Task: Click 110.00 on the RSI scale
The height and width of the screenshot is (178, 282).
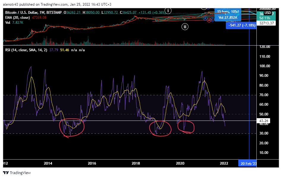Action: [x=265, y=57]
